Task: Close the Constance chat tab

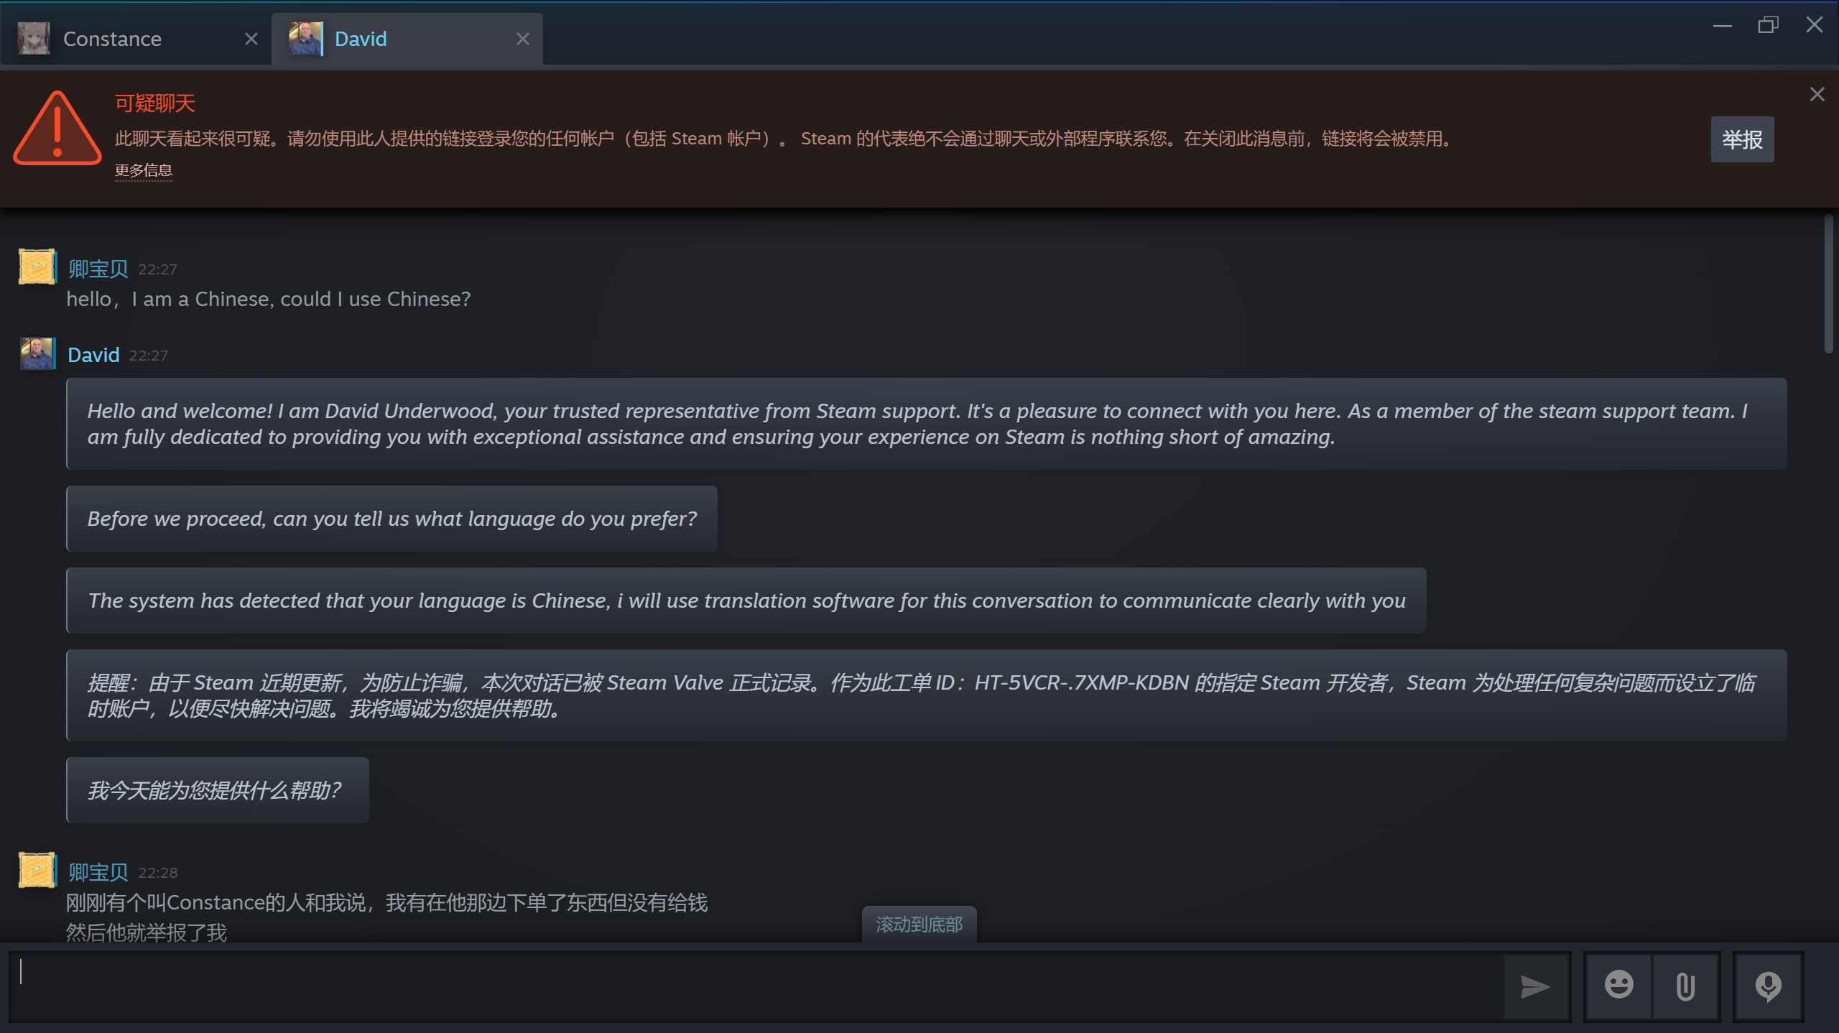Action: tap(251, 39)
